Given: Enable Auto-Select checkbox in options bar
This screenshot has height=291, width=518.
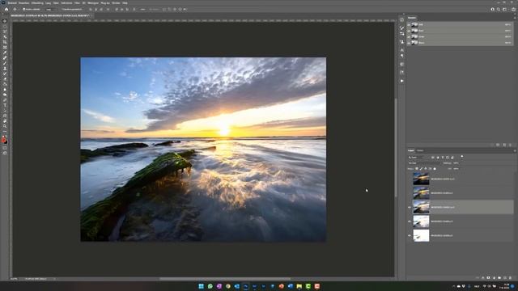Looking at the screenshot, I should click(23, 9).
